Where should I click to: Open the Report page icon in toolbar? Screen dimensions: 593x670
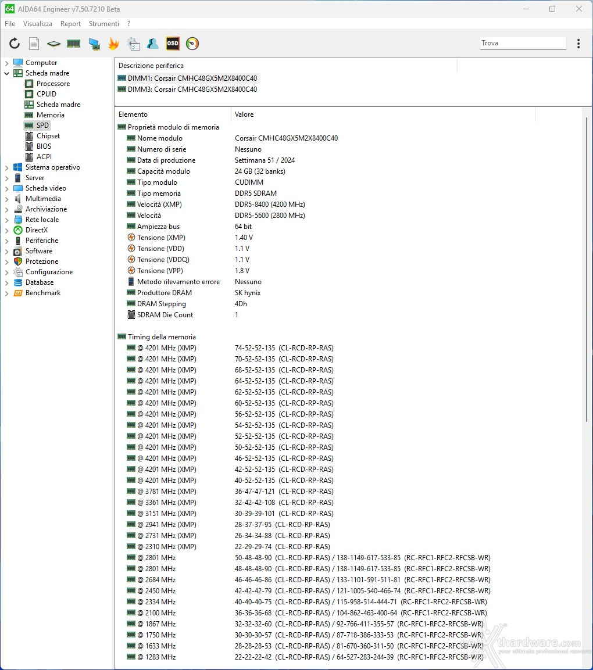point(34,44)
